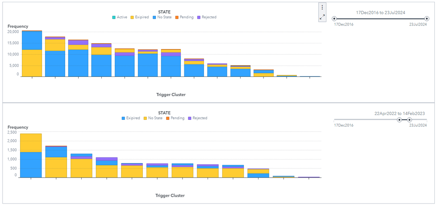This screenshot has width=446, height=211.
Task: Select the first bar in bottom chart
Action: pos(31,155)
